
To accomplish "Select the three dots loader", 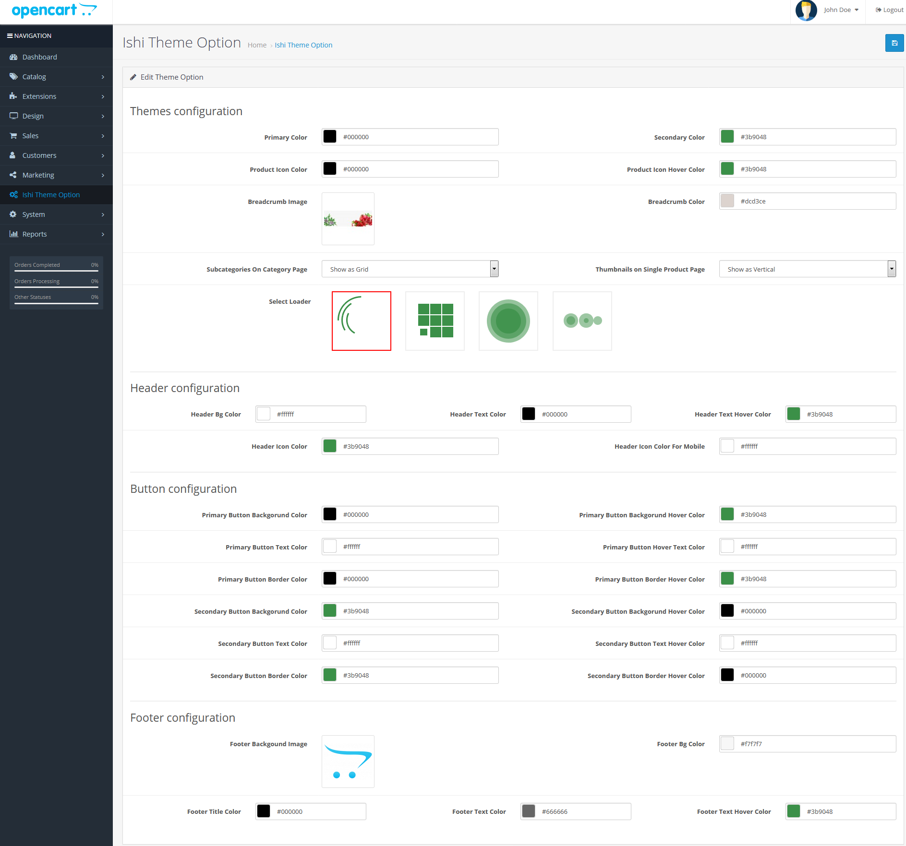I will click(x=582, y=321).
